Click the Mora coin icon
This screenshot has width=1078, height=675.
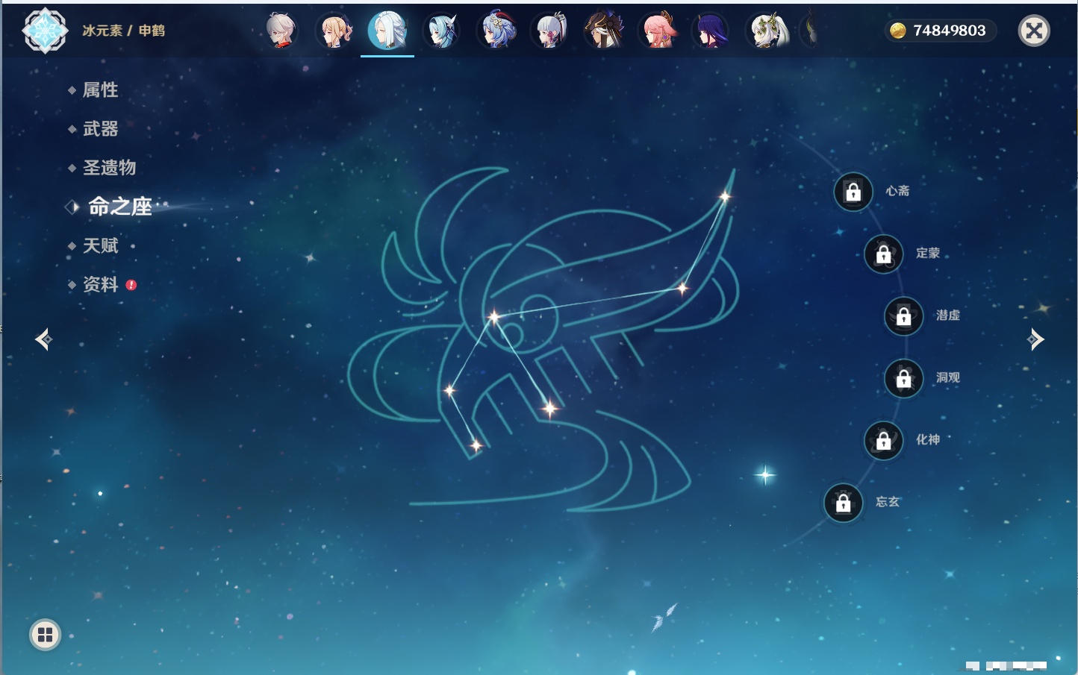[897, 31]
